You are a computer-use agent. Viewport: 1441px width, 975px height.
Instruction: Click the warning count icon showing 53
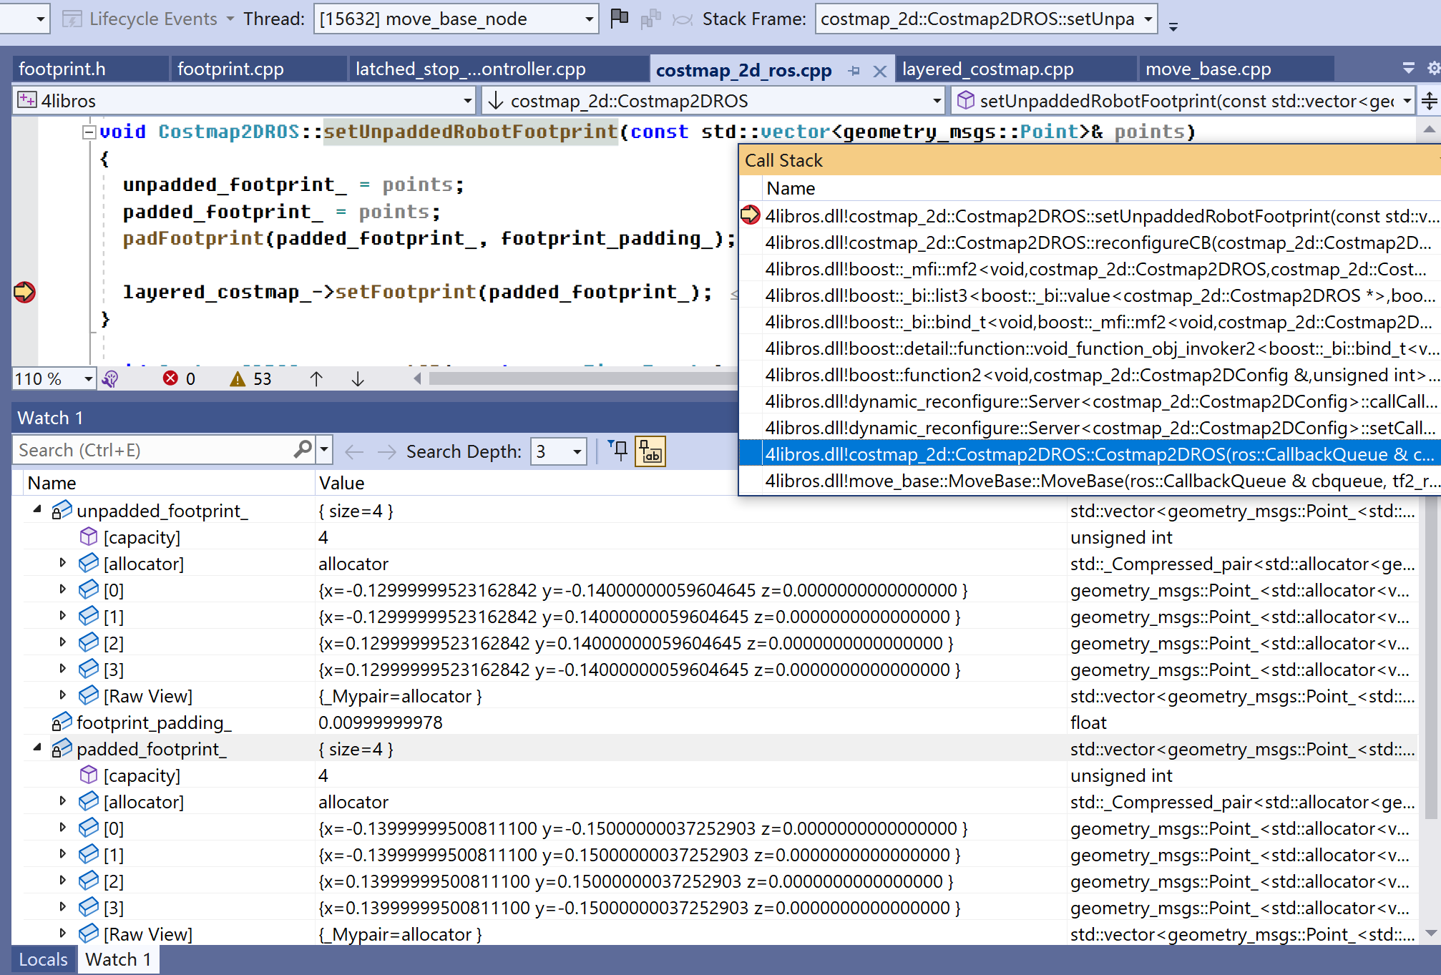(238, 378)
